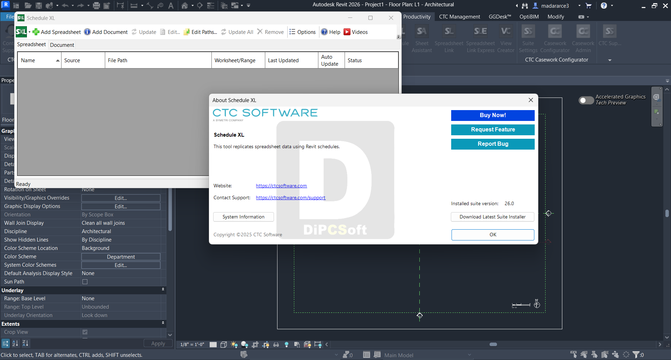Click Reveal Hidden Elements lightbulb icon
The height and width of the screenshot is (360, 671).
287,345
